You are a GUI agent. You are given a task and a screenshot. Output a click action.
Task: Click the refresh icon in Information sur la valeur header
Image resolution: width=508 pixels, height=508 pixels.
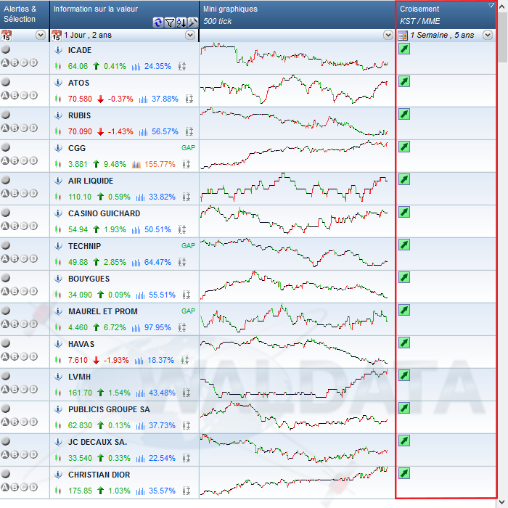(x=157, y=22)
